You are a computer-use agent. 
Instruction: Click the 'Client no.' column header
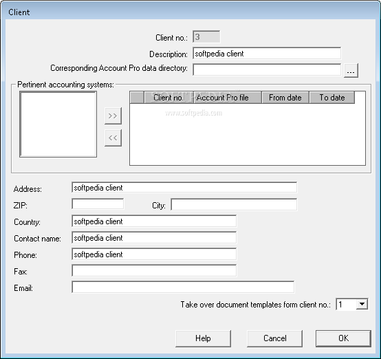click(169, 98)
